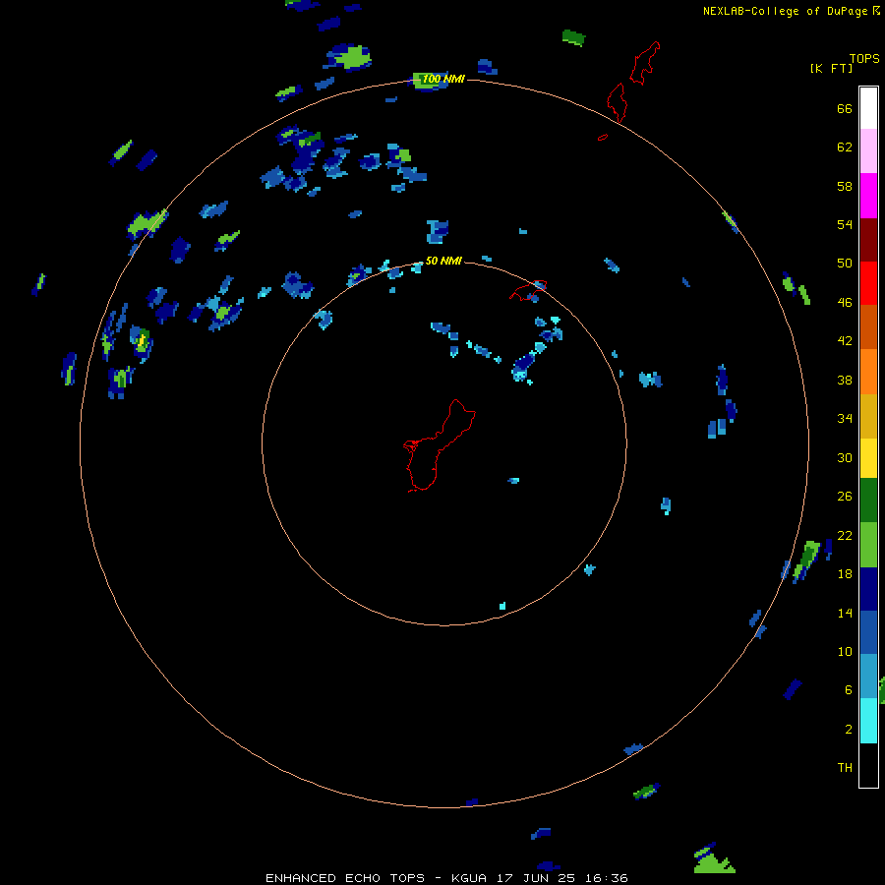The height and width of the screenshot is (885, 885).
Task: Click the black TH threshold swatch
Action: pyautogui.click(x=868, y=765)
